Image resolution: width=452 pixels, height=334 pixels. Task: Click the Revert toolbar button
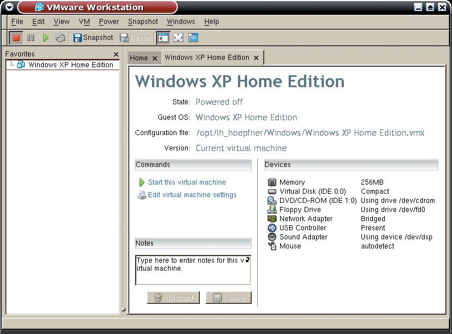click(135, 38)
